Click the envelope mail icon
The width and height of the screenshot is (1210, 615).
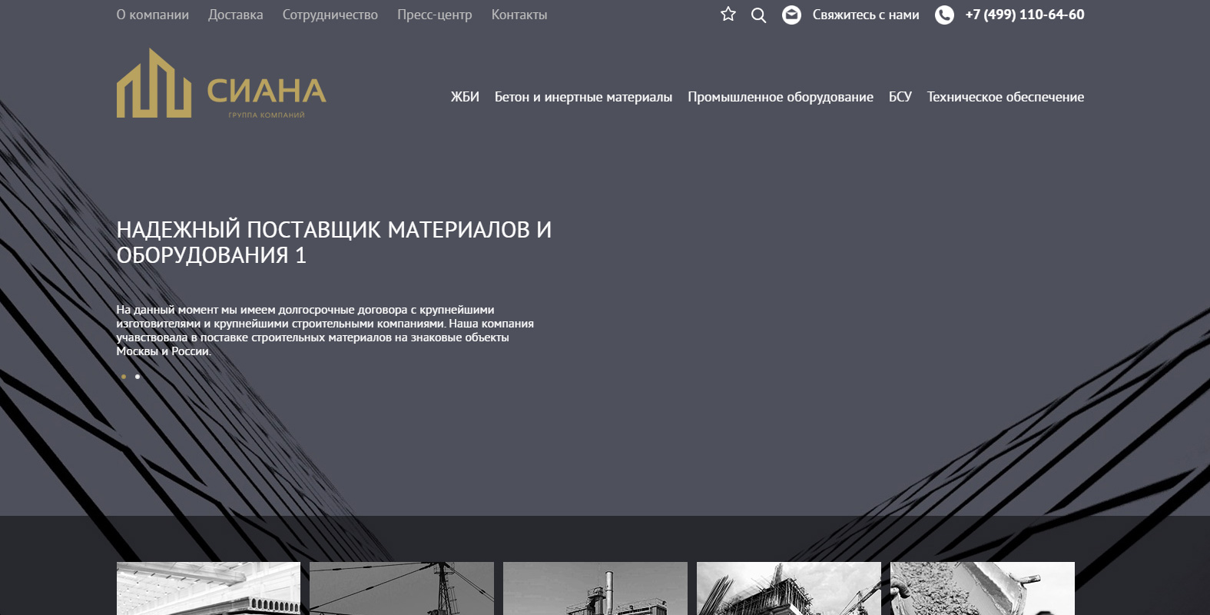point(791,15)
